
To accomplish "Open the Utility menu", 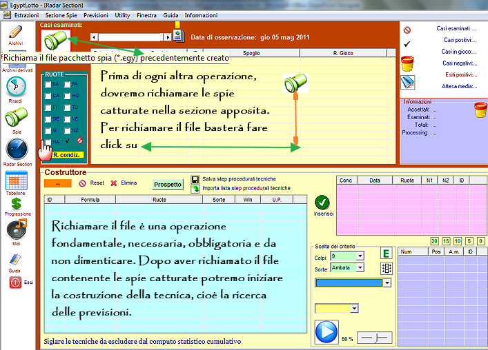I will tap(122, 16).
